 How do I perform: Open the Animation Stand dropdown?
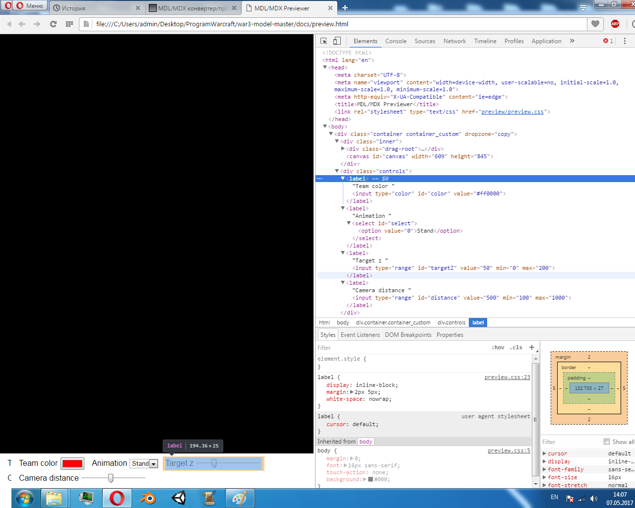144,463
